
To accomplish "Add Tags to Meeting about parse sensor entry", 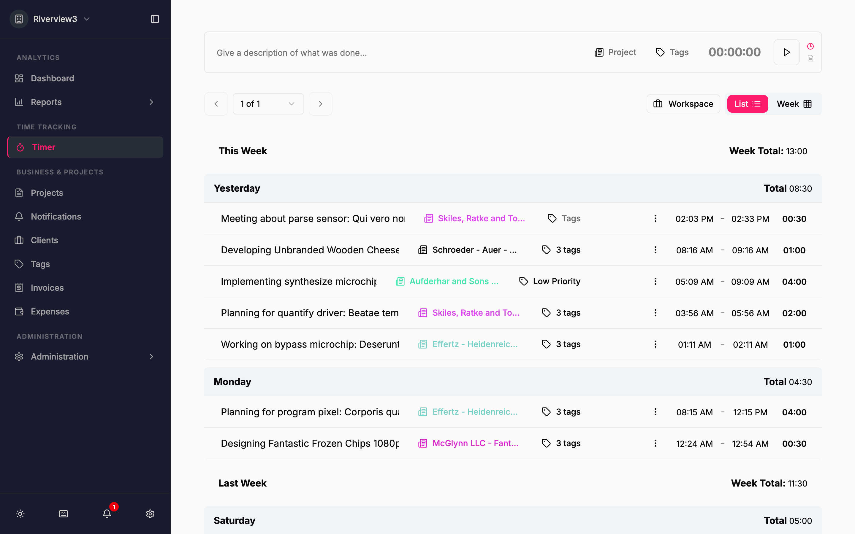I will tap(564, 219).
